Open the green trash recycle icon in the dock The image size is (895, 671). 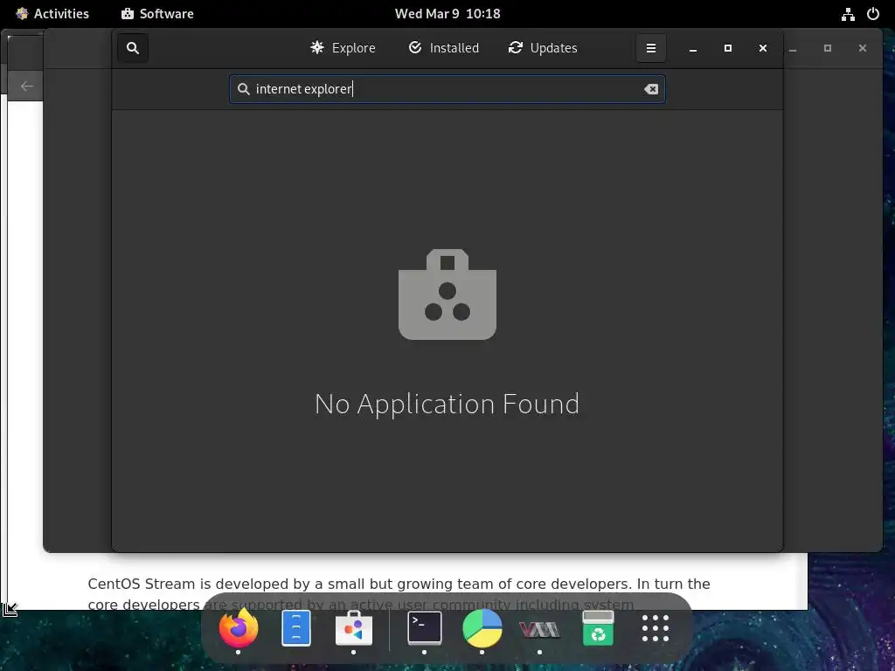(x=598, y=628)
